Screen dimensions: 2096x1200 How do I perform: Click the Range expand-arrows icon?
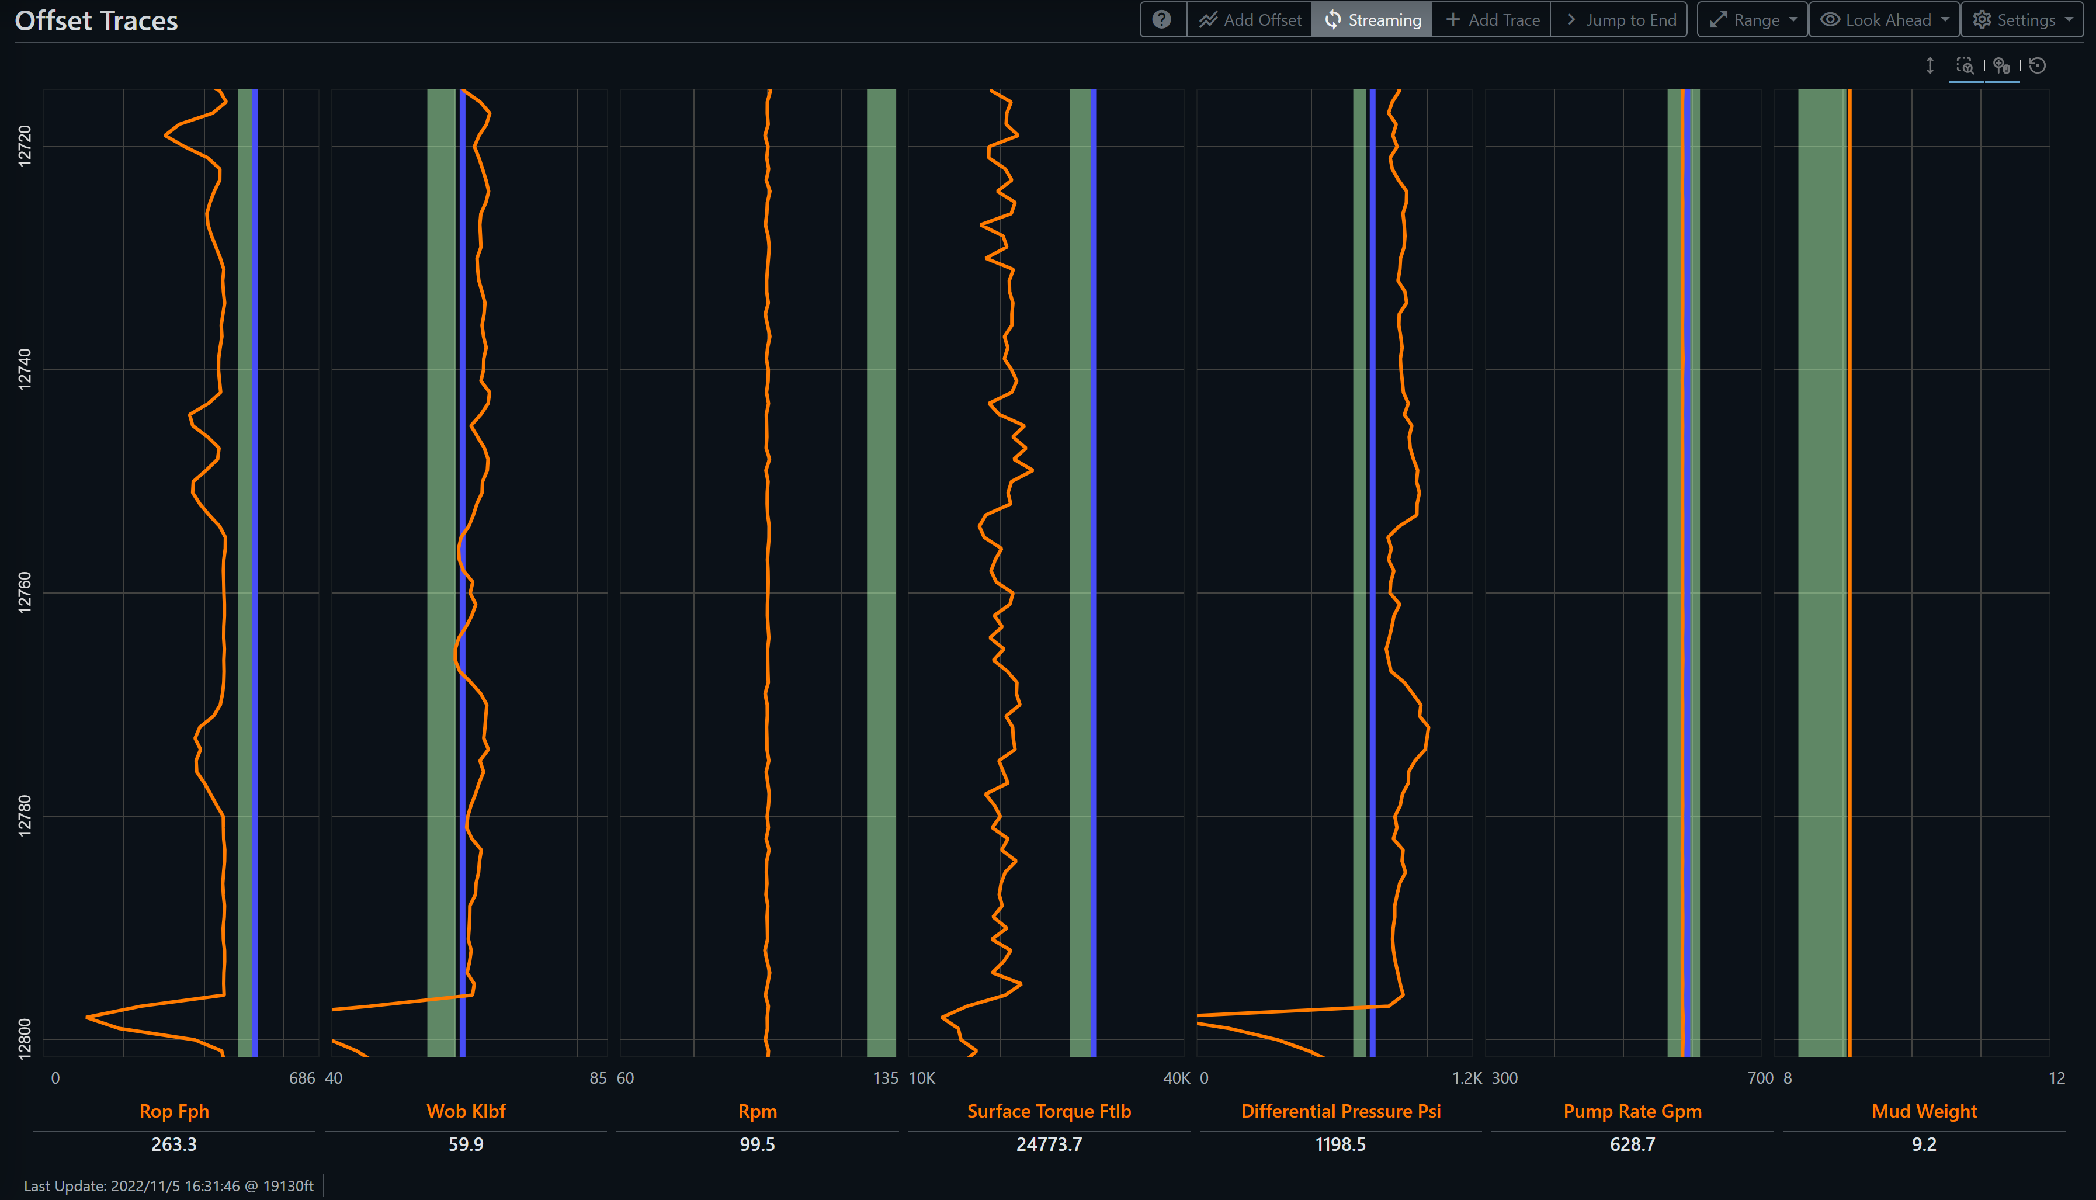pos(1719,20)
